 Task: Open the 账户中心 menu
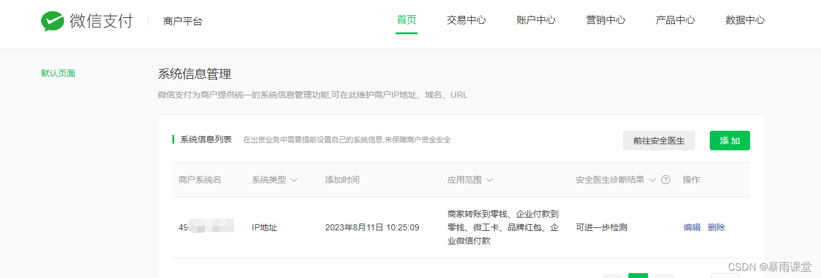(x=536, y=20)
